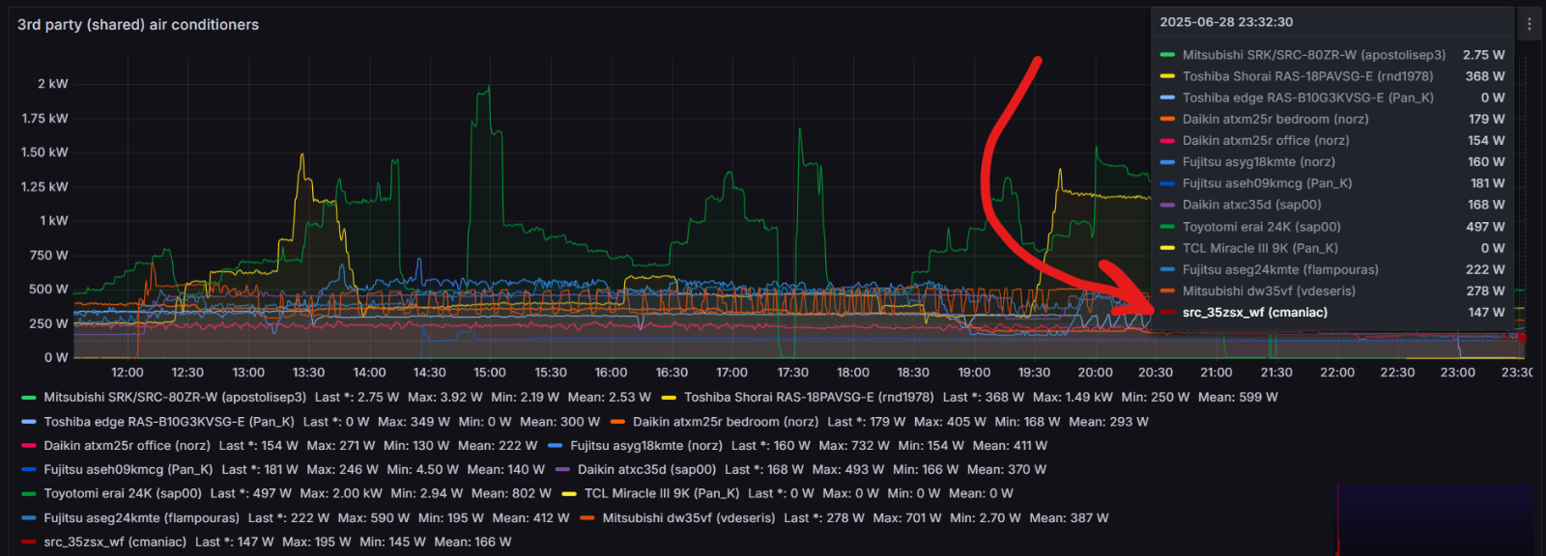Image resolution: width=1546 pixels, height=556 pixels.
Task: Open the '3rd party (shared) air conditioners' panel title
Action: click(x=138, y=25)
